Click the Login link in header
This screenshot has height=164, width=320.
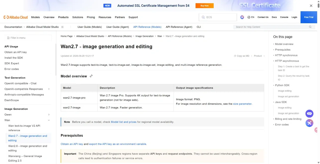click(294, 17)
